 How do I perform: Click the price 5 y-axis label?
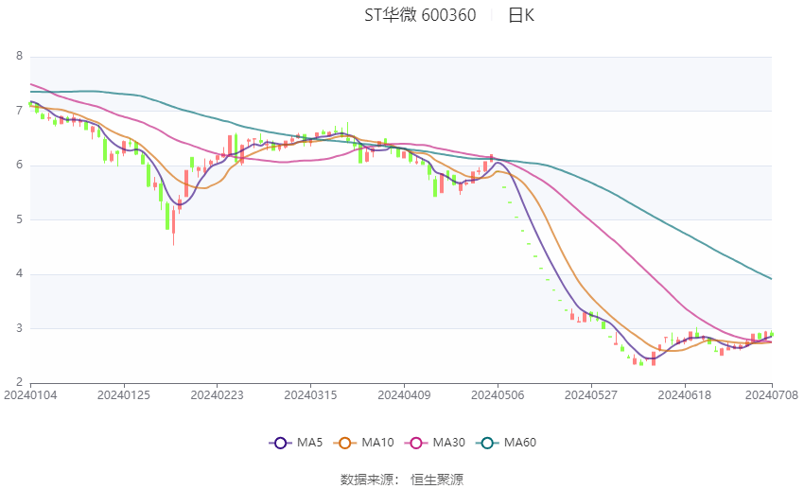coord(20,219)
